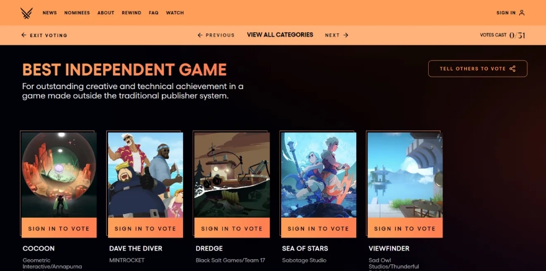Click the MINTROCKET developer text
The image size is (546, 271).
(127, 260)
